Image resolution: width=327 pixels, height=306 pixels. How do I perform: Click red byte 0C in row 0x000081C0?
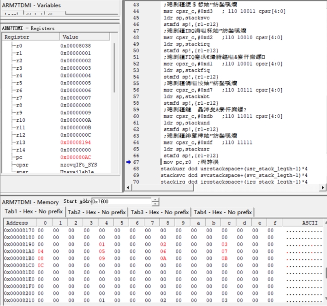tap(41, 265)
